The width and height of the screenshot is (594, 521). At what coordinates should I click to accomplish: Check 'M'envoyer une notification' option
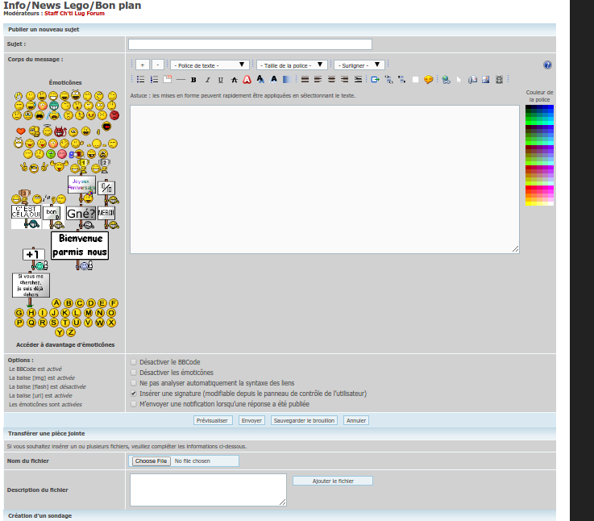[134, 404]
